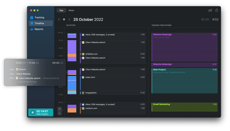Click the mail icon beside morning Inbox
This screenshot has height=131, width=230.
83,35
